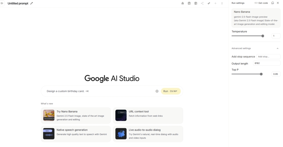Open the compare mode icon
Viewport: 283px width, 147px height.
coord(196,3)
